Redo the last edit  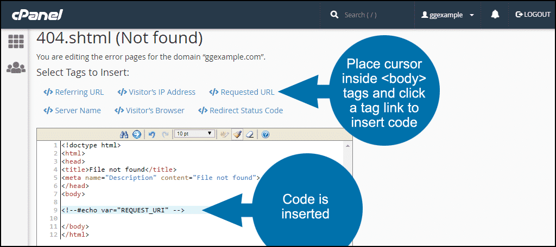(x=165, y=134)
